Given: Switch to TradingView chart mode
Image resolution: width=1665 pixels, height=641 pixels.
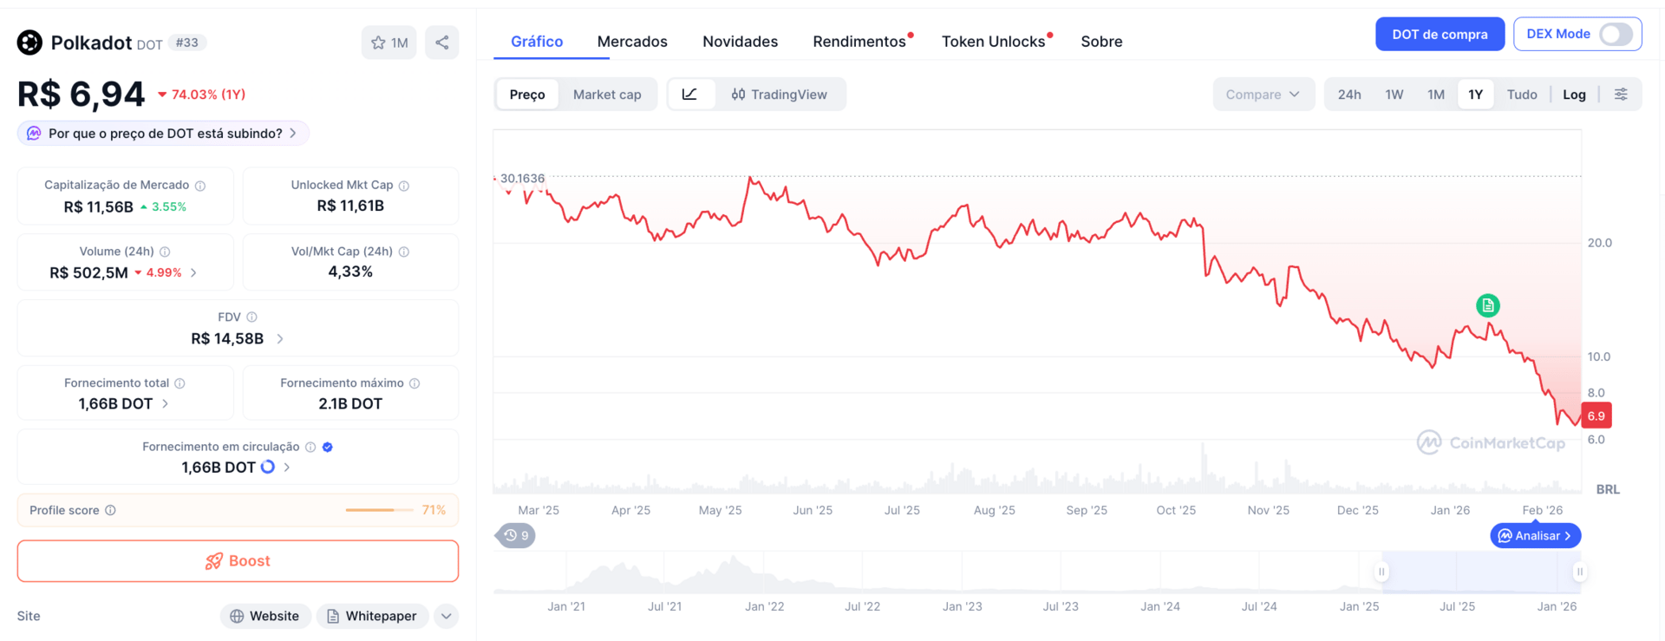Looking at the screenshot, I should point(780,95).
